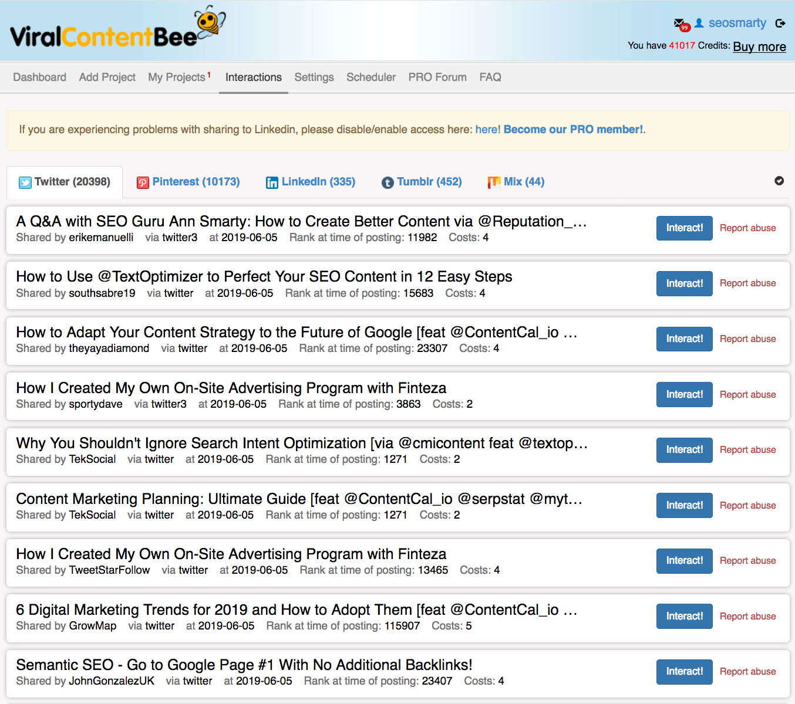This screenshot has width=795, height=704.
Task: Open the messages envelope icon with notification badge
Action: click(x=681, y=25)
